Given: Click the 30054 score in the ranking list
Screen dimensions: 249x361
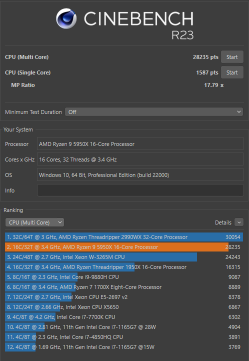Looking at the screenshot, I should [233, 237].
